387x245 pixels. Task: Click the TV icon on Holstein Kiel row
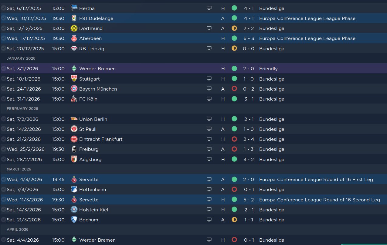pos(209,210)
